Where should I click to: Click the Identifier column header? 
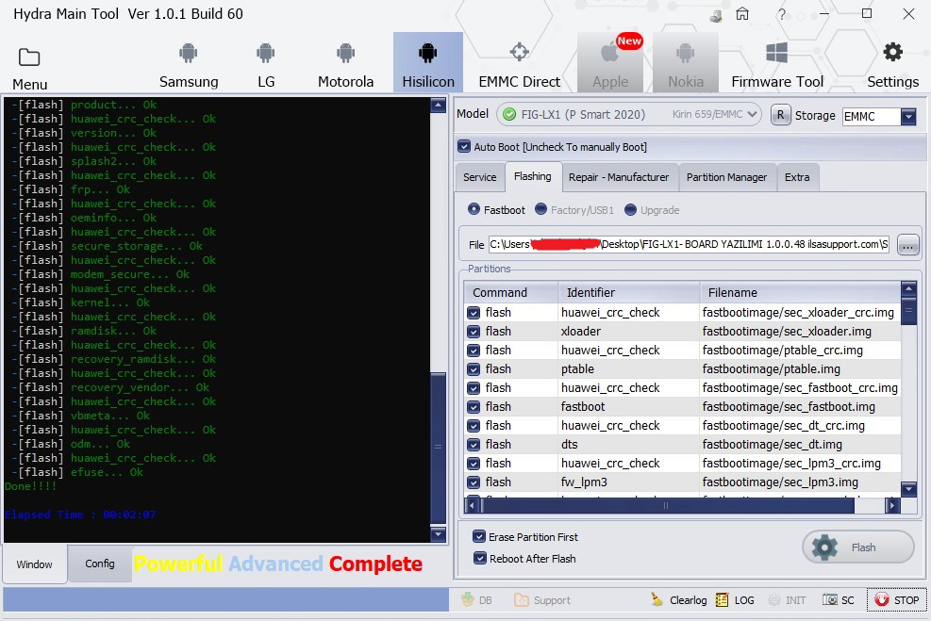pos(629,292)
